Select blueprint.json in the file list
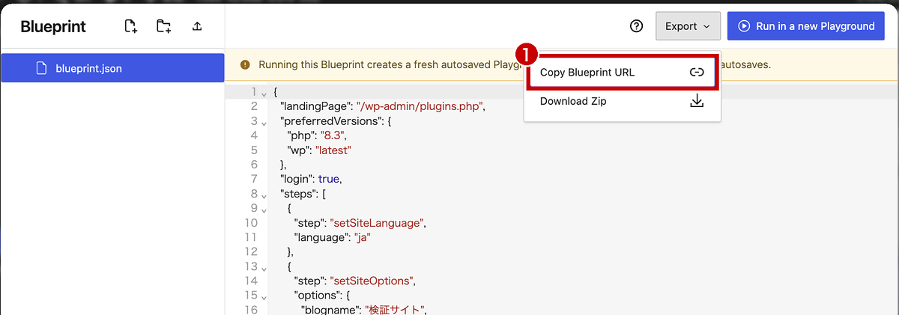This screenshot has width=899, height=315. pyautogui.click(x=112, y=68)
